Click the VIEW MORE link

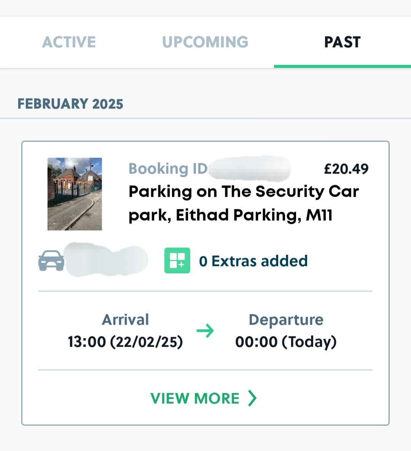[x=195, y=398]
